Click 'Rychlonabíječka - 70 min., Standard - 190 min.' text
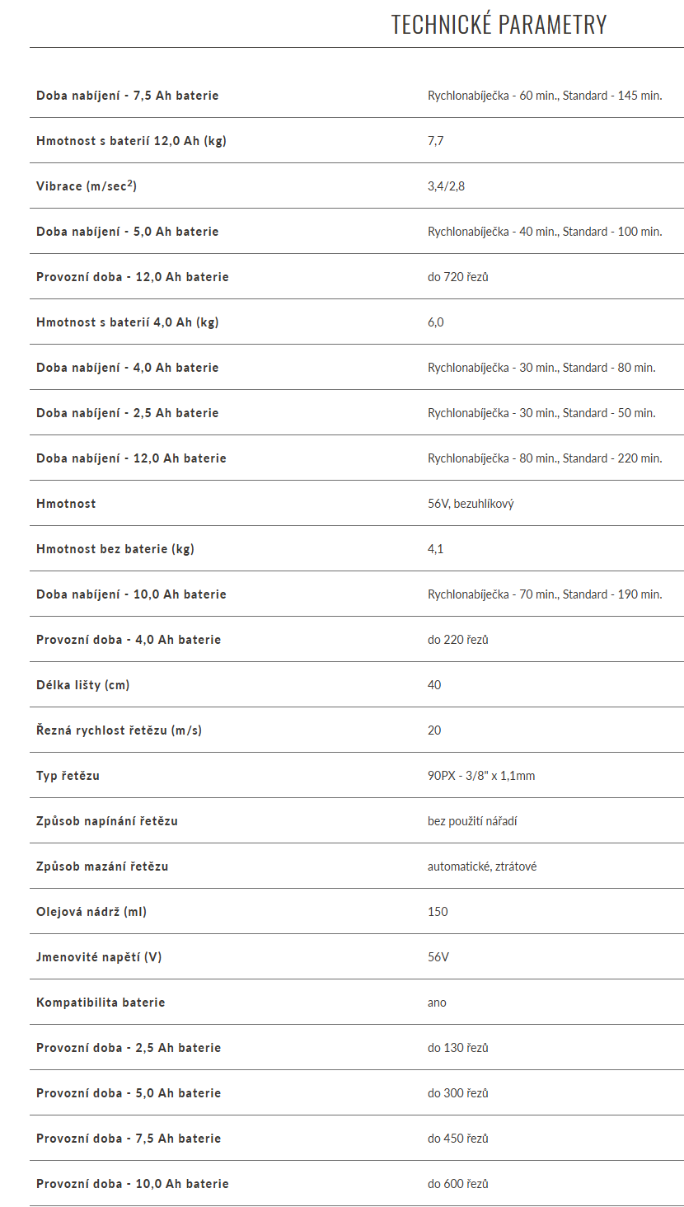 pyautogui.click(x=545, y=594)
